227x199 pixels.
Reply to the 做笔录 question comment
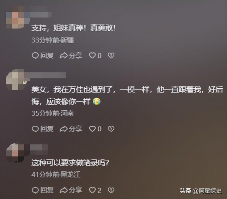[42, 190]
